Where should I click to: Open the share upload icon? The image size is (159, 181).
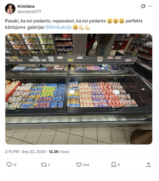point(149,165)
